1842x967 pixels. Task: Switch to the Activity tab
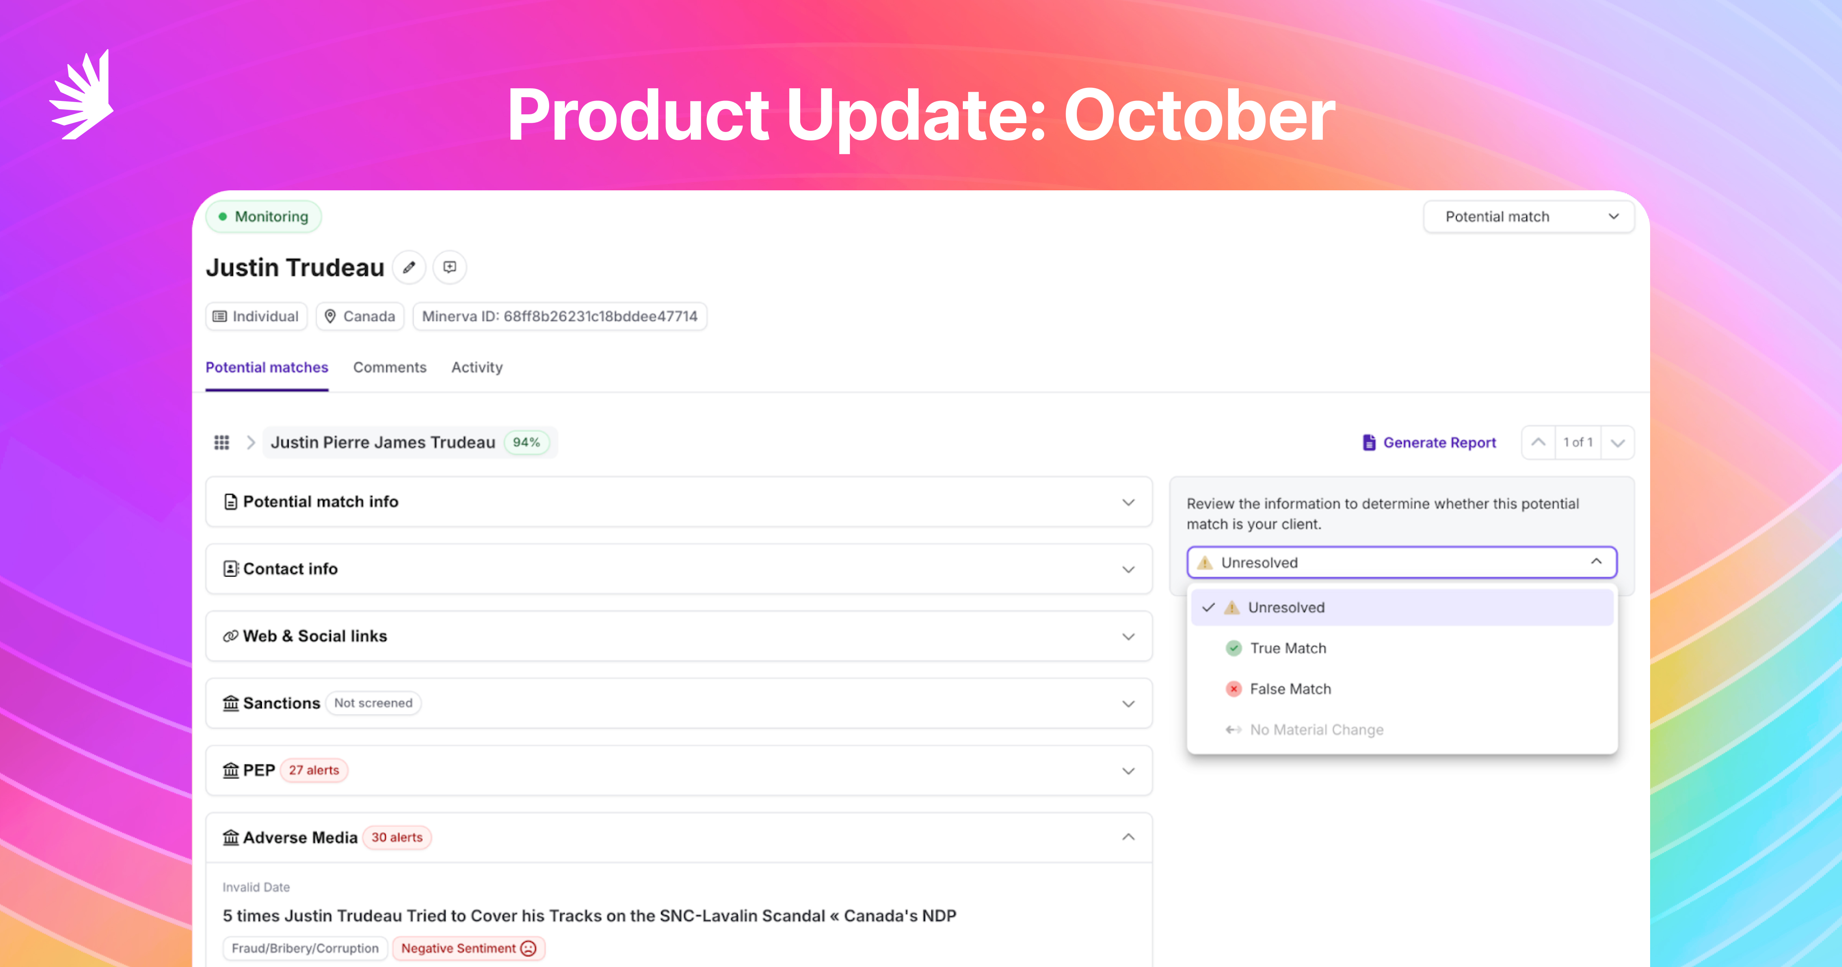477,368
